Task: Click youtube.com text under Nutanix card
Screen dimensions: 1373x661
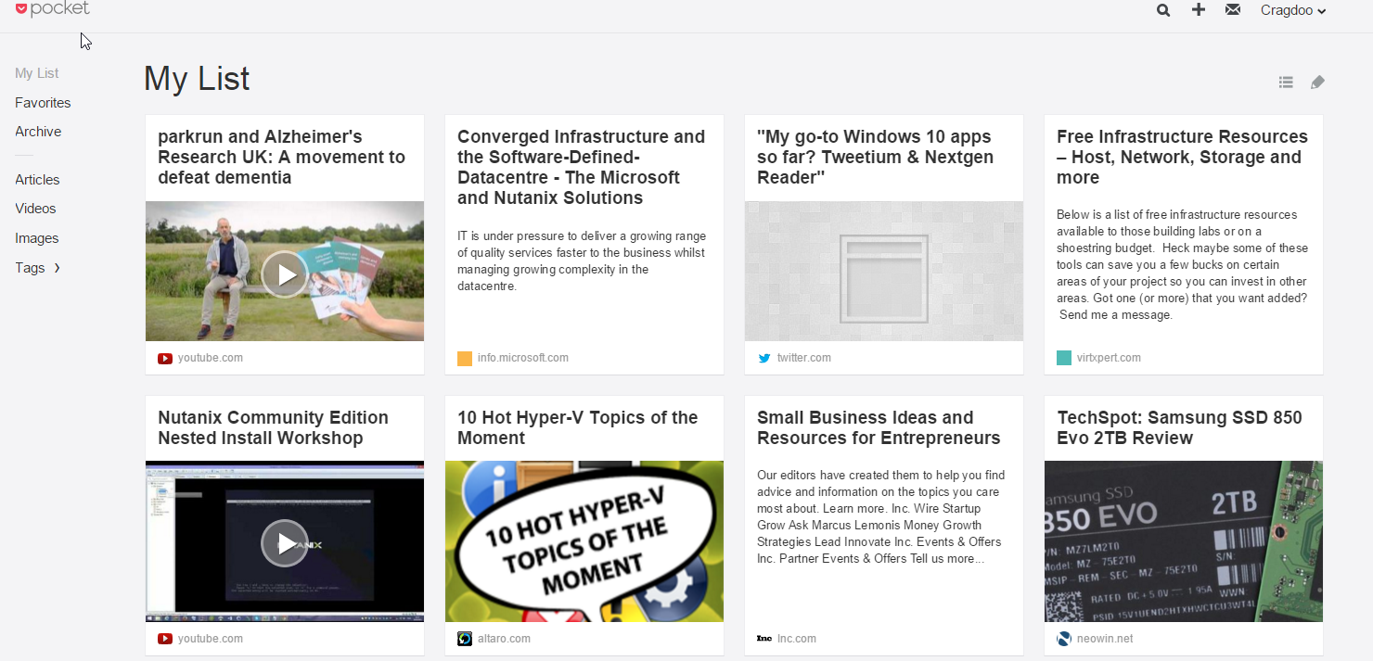Action: [x=211, y=639]
